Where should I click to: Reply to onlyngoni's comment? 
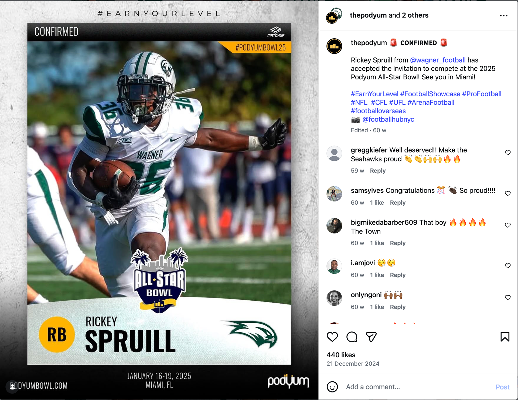(x=398, y=307)
